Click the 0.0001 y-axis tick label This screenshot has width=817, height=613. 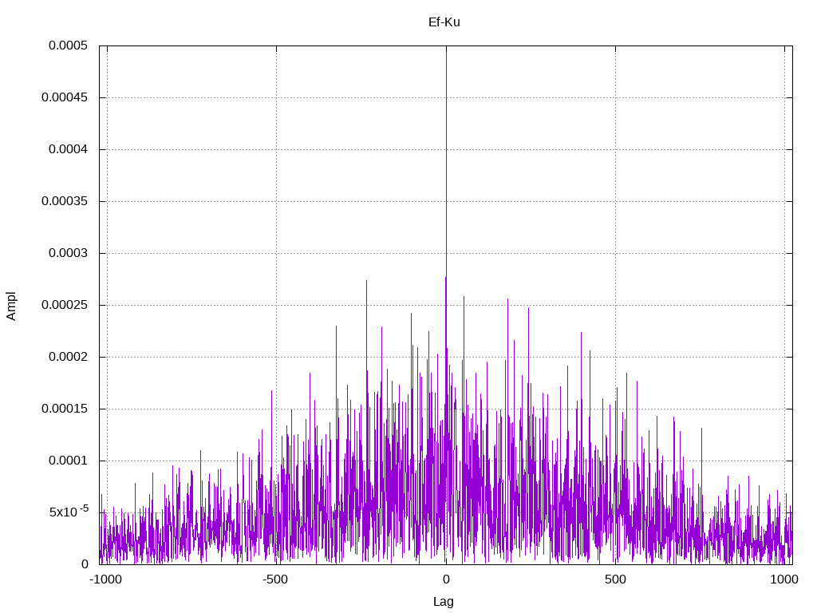(69, 461)
